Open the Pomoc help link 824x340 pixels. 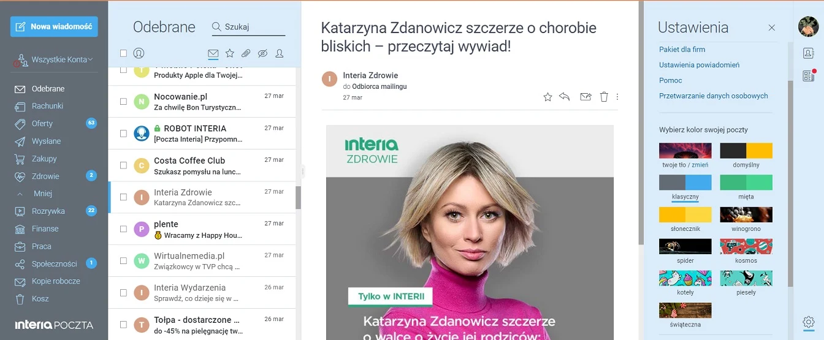(671, 80)
